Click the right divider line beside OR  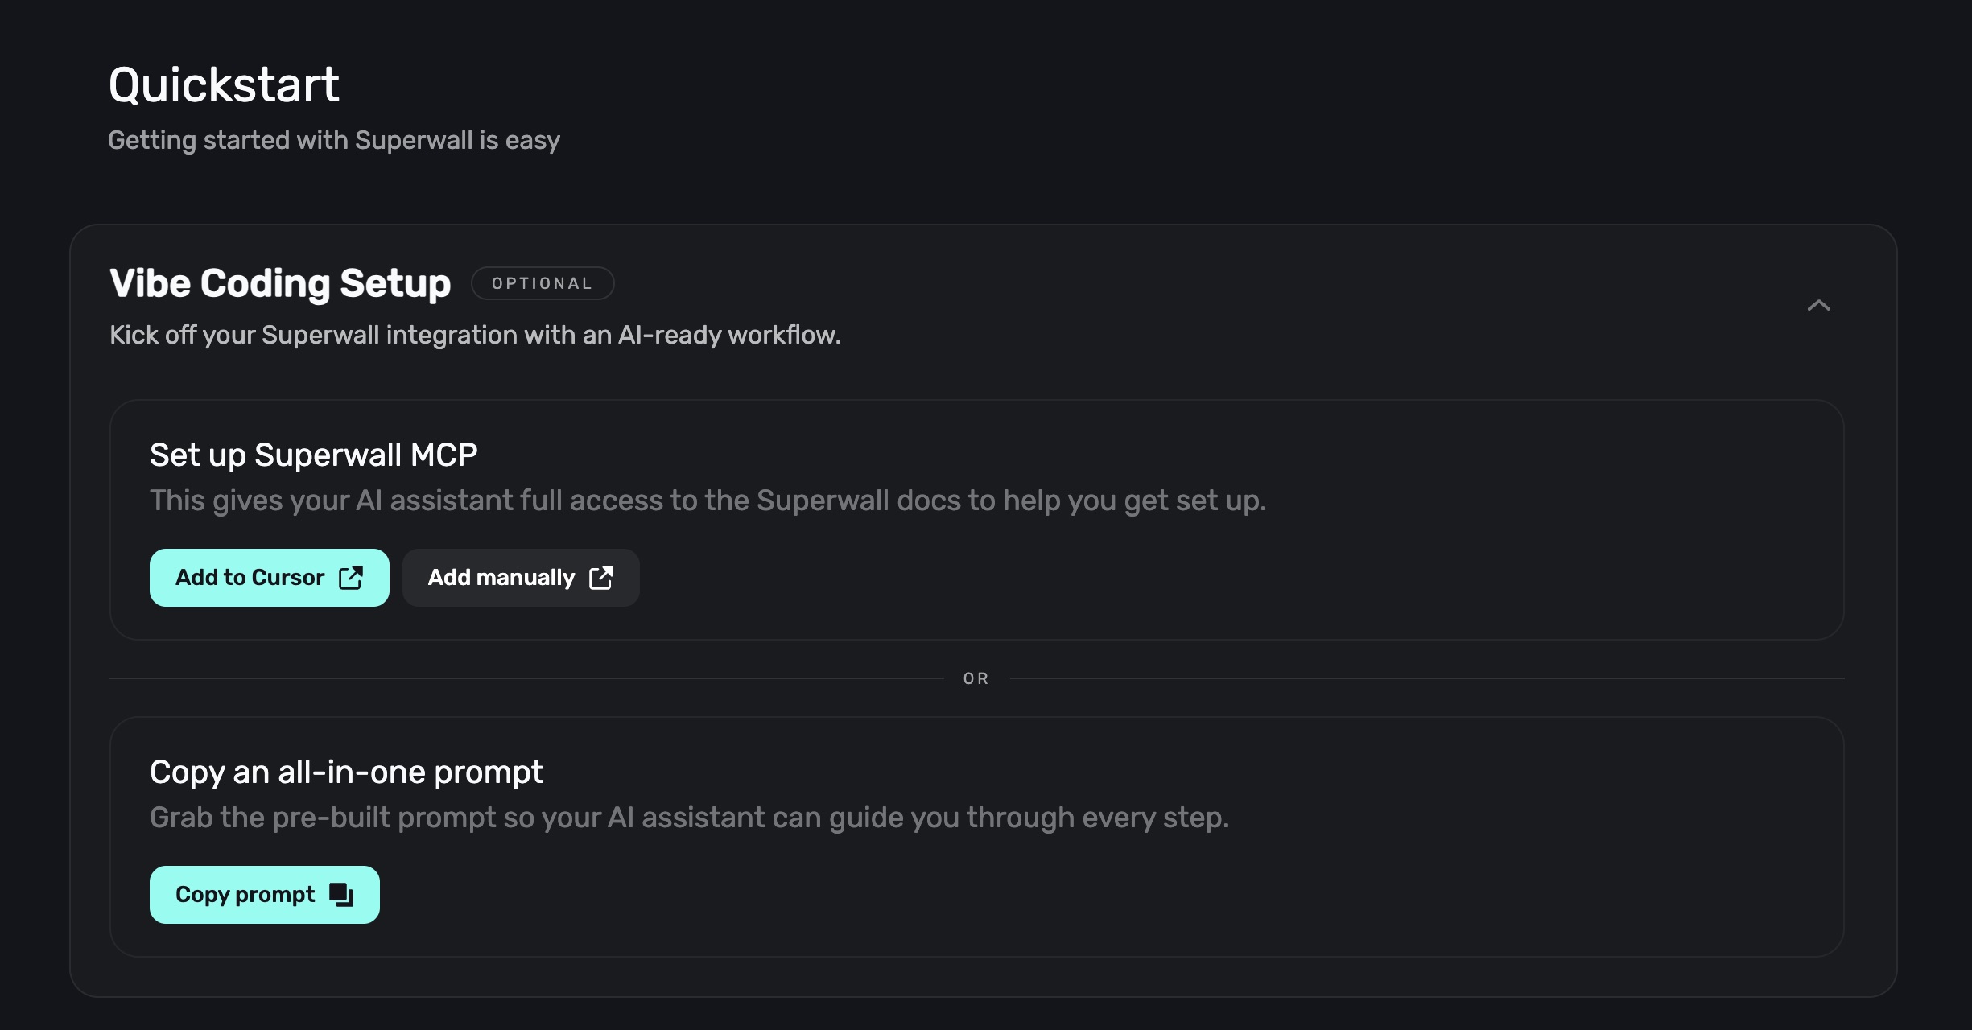click(x=1425, y=678)
